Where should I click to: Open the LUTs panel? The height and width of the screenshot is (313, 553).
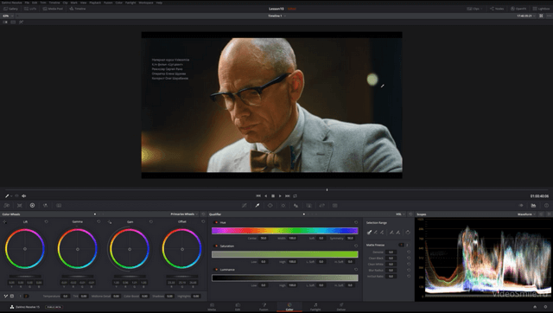30,9
